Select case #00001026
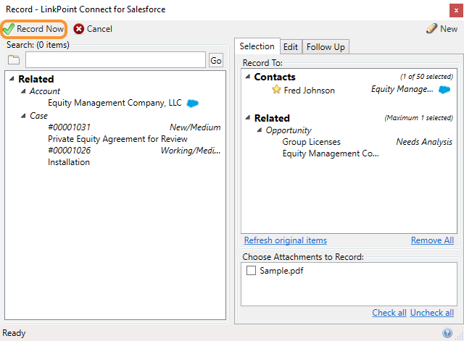Screen dimensions: 464x341 pyautogui.click(x=70, y=151)
